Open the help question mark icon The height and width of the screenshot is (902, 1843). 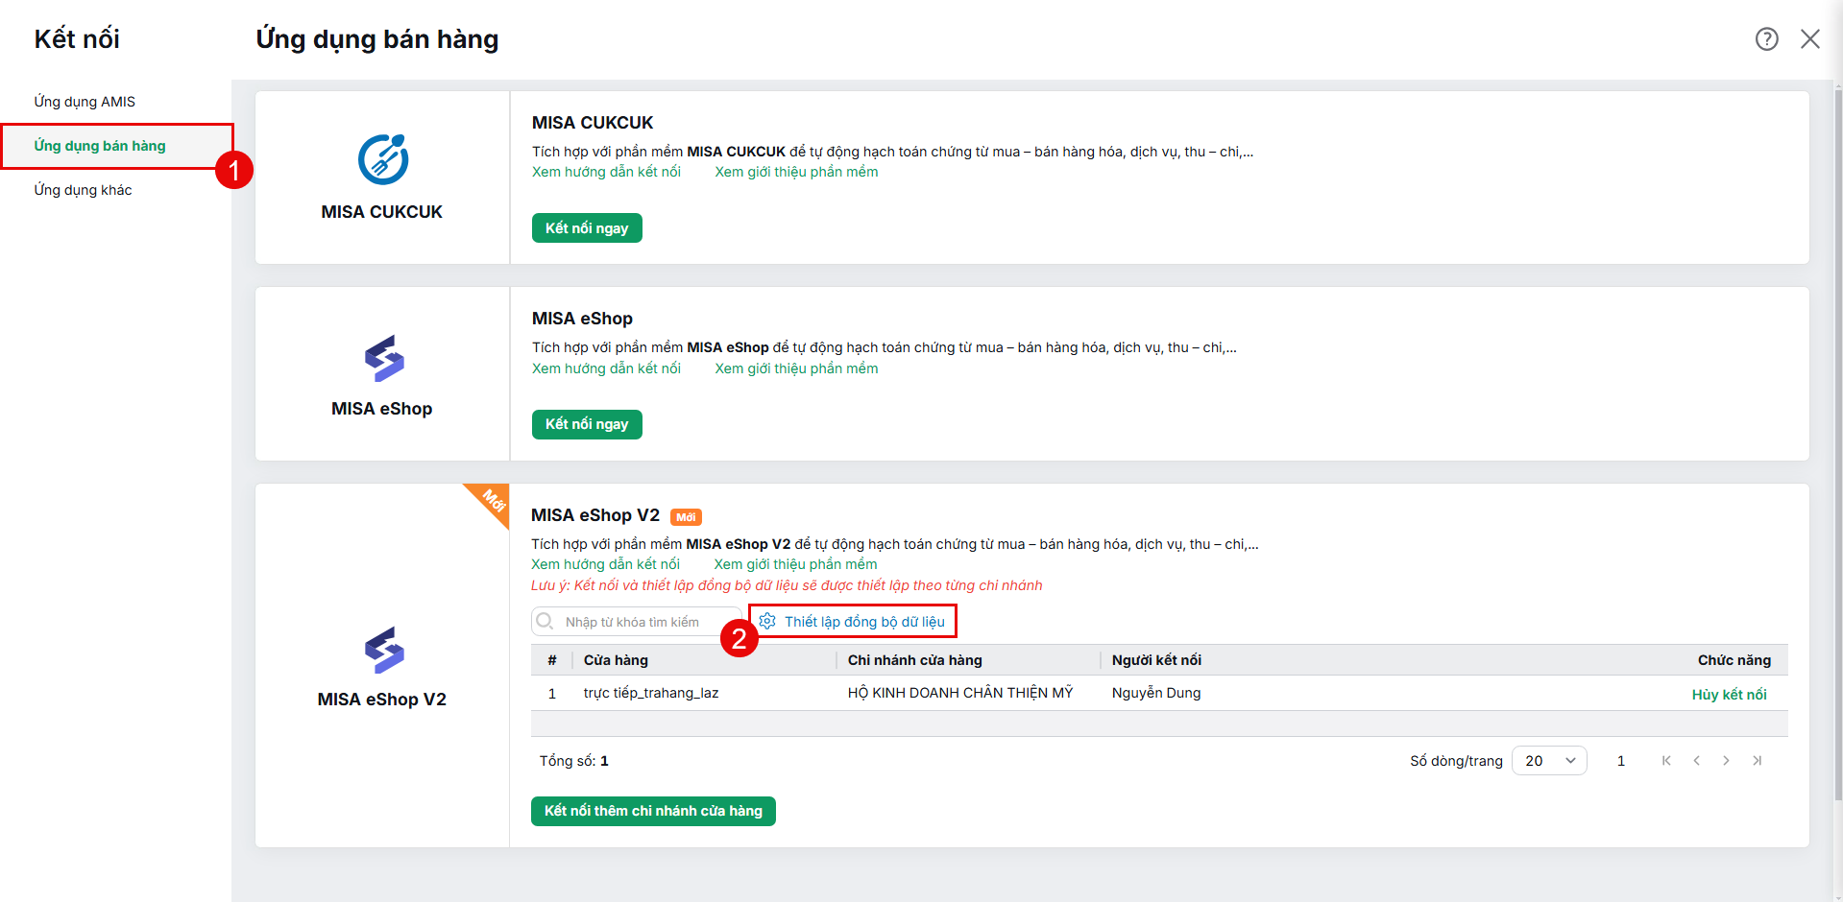point(1766,39)
